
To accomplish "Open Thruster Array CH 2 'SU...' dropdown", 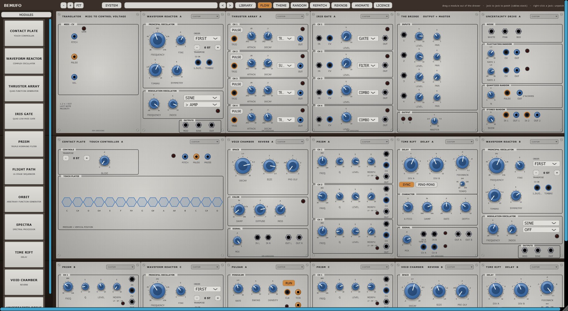I will coord(286,65).
